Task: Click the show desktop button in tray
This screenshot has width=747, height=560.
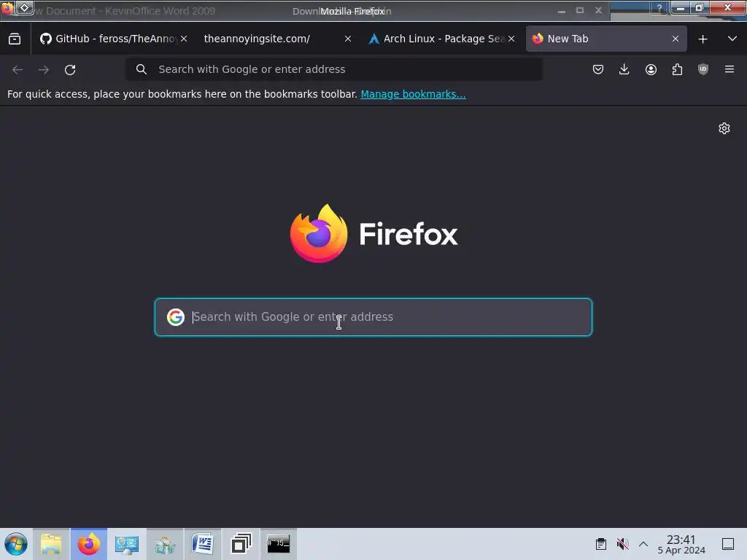Action: click(728, 544)
